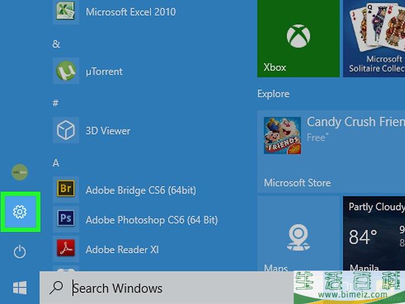Click the Power button icon
Image resolution: width=405 pixels, height=304 pixels.
20,252
